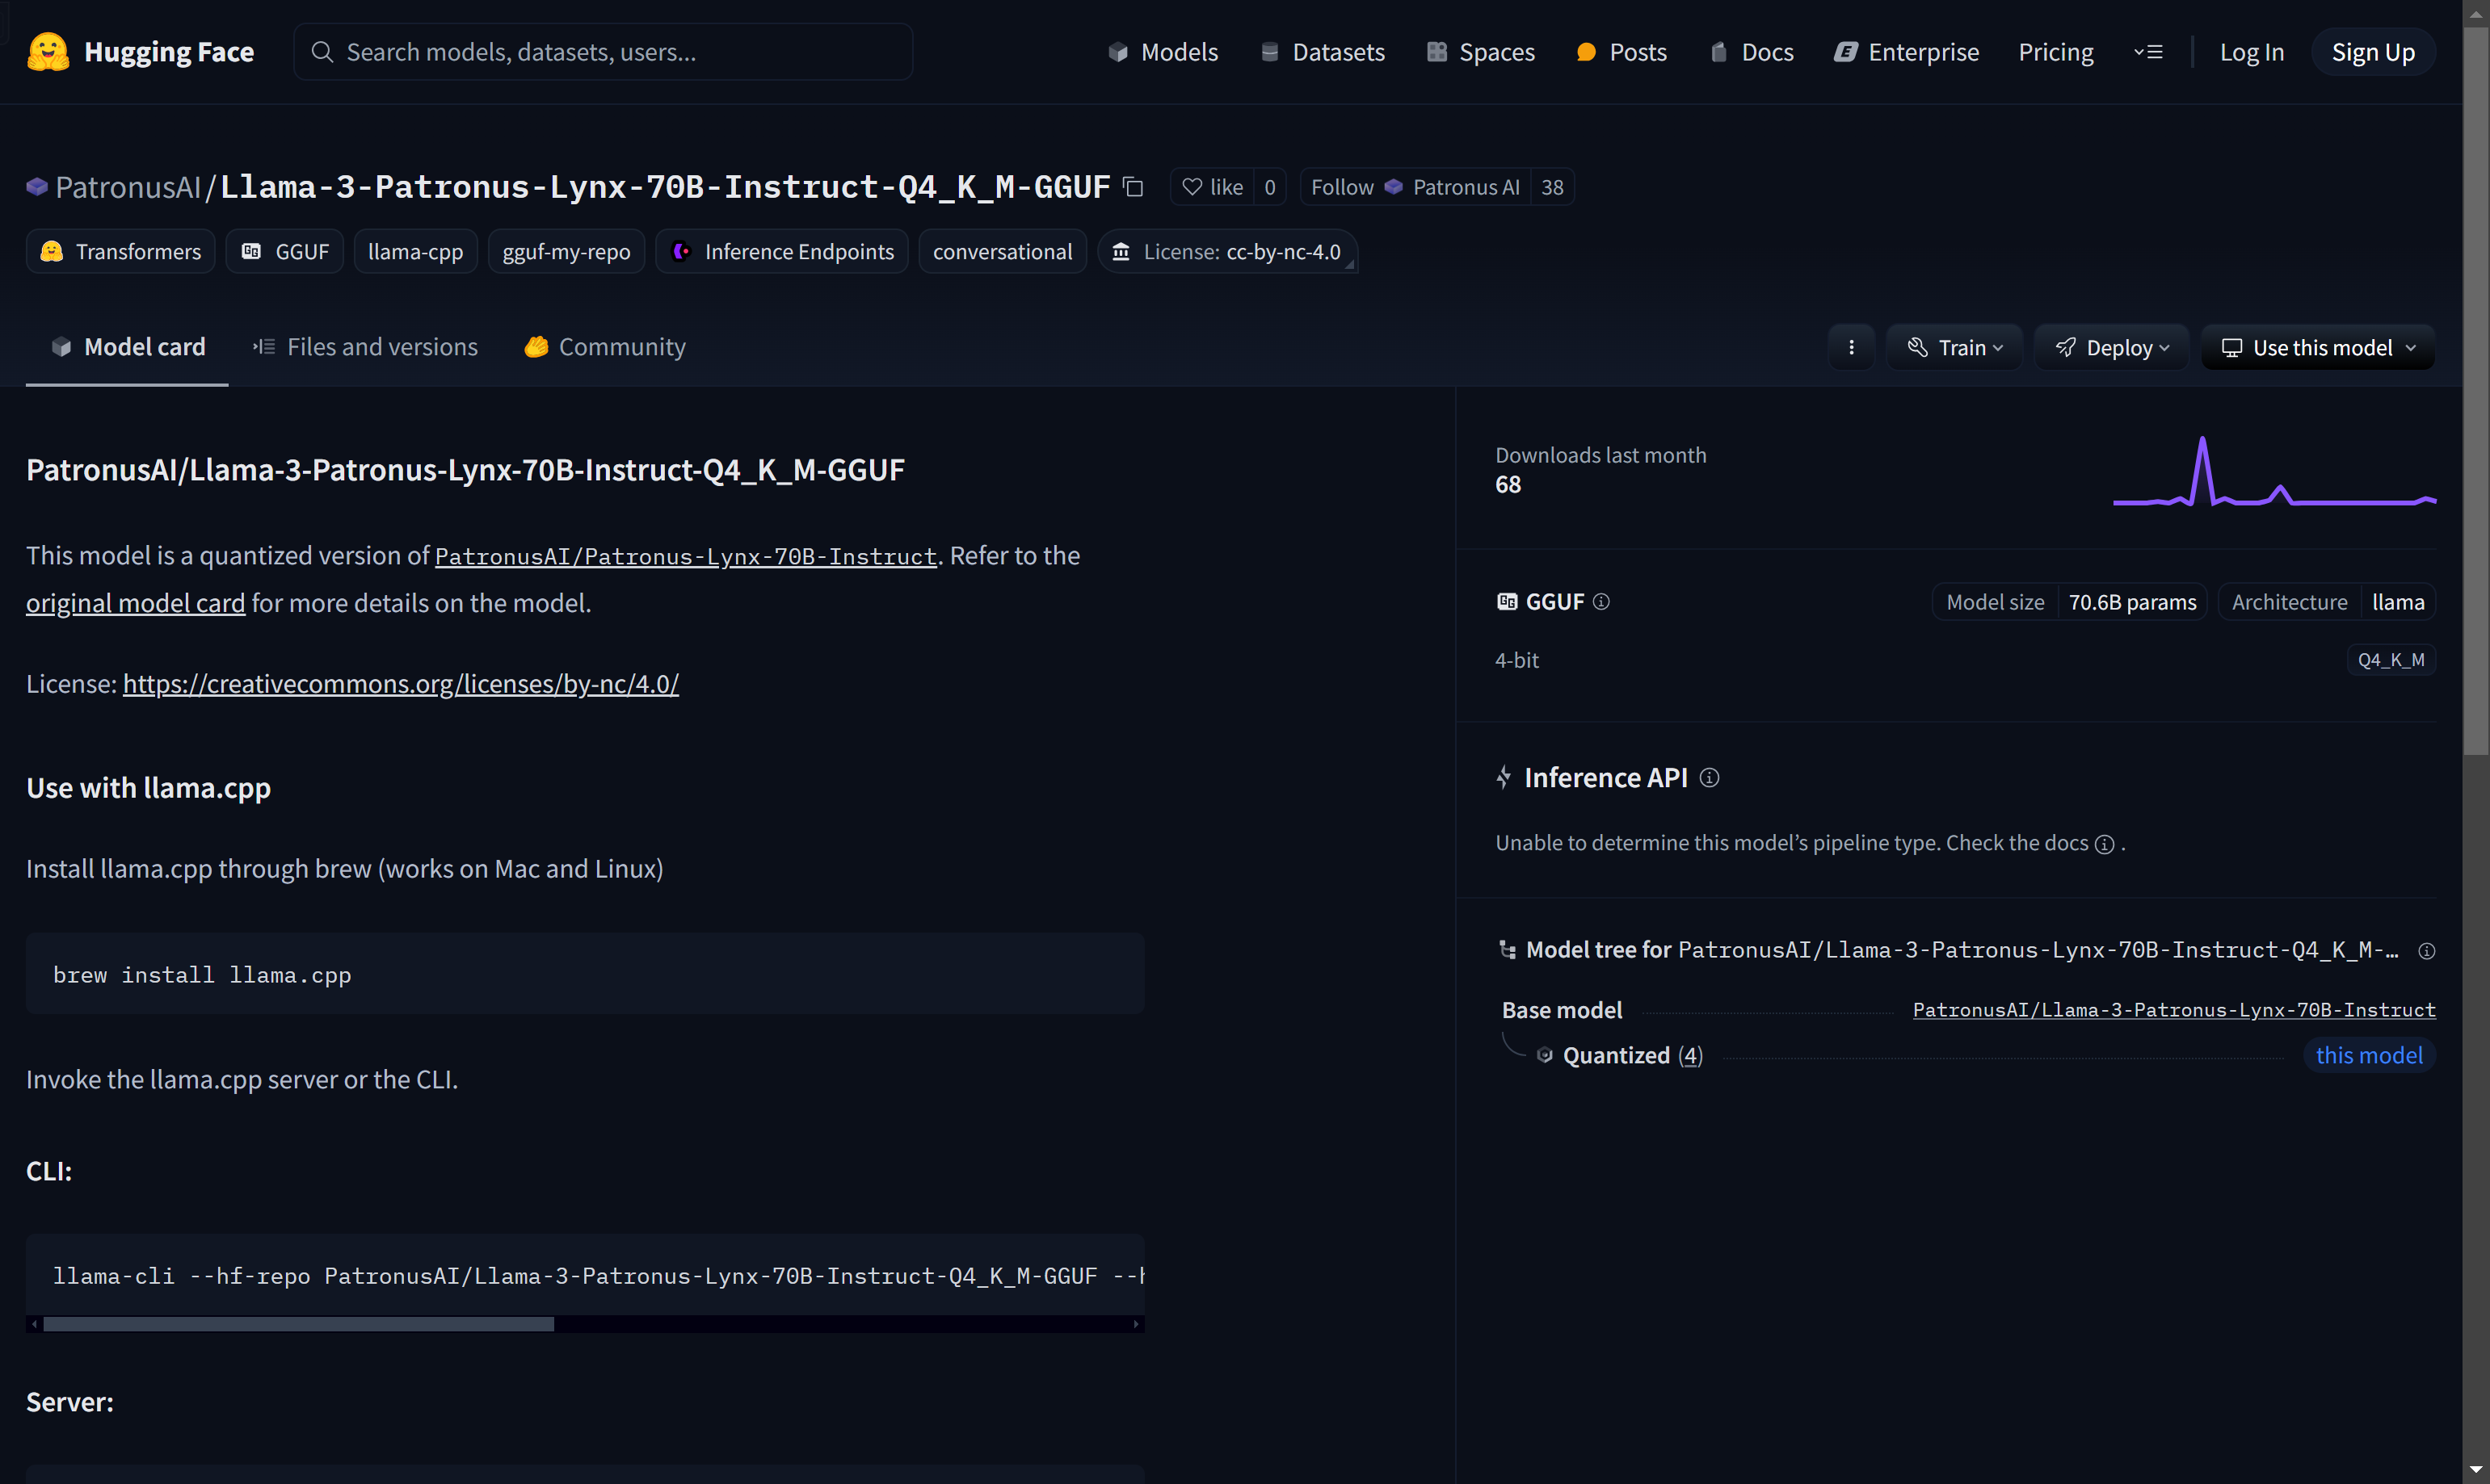
Task: Expand the Deploy dropdown
Action: pyautogui.click(x=2112, y=347)
